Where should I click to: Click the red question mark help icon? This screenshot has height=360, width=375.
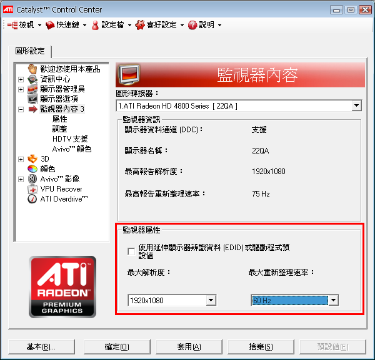[192, 25]
